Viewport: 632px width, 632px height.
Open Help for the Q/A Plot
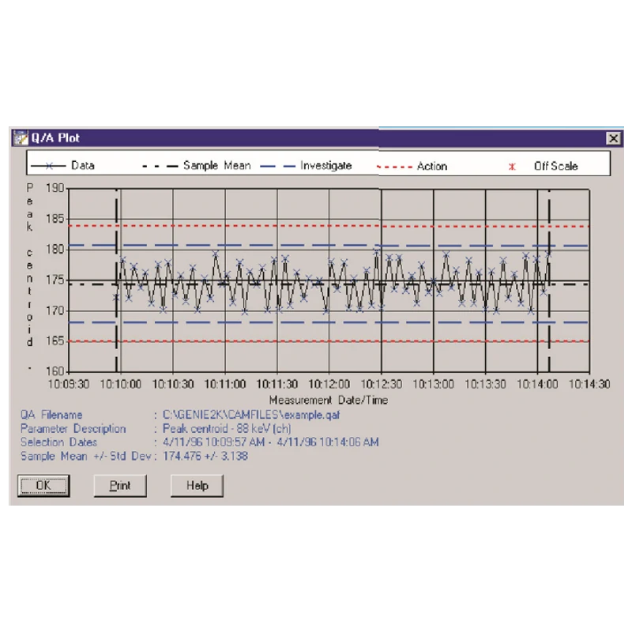[197, 485]
